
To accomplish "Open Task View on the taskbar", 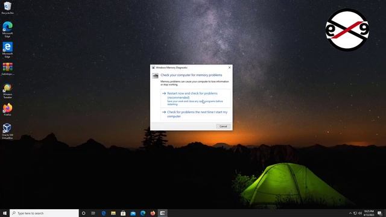I will click(93, 213).
